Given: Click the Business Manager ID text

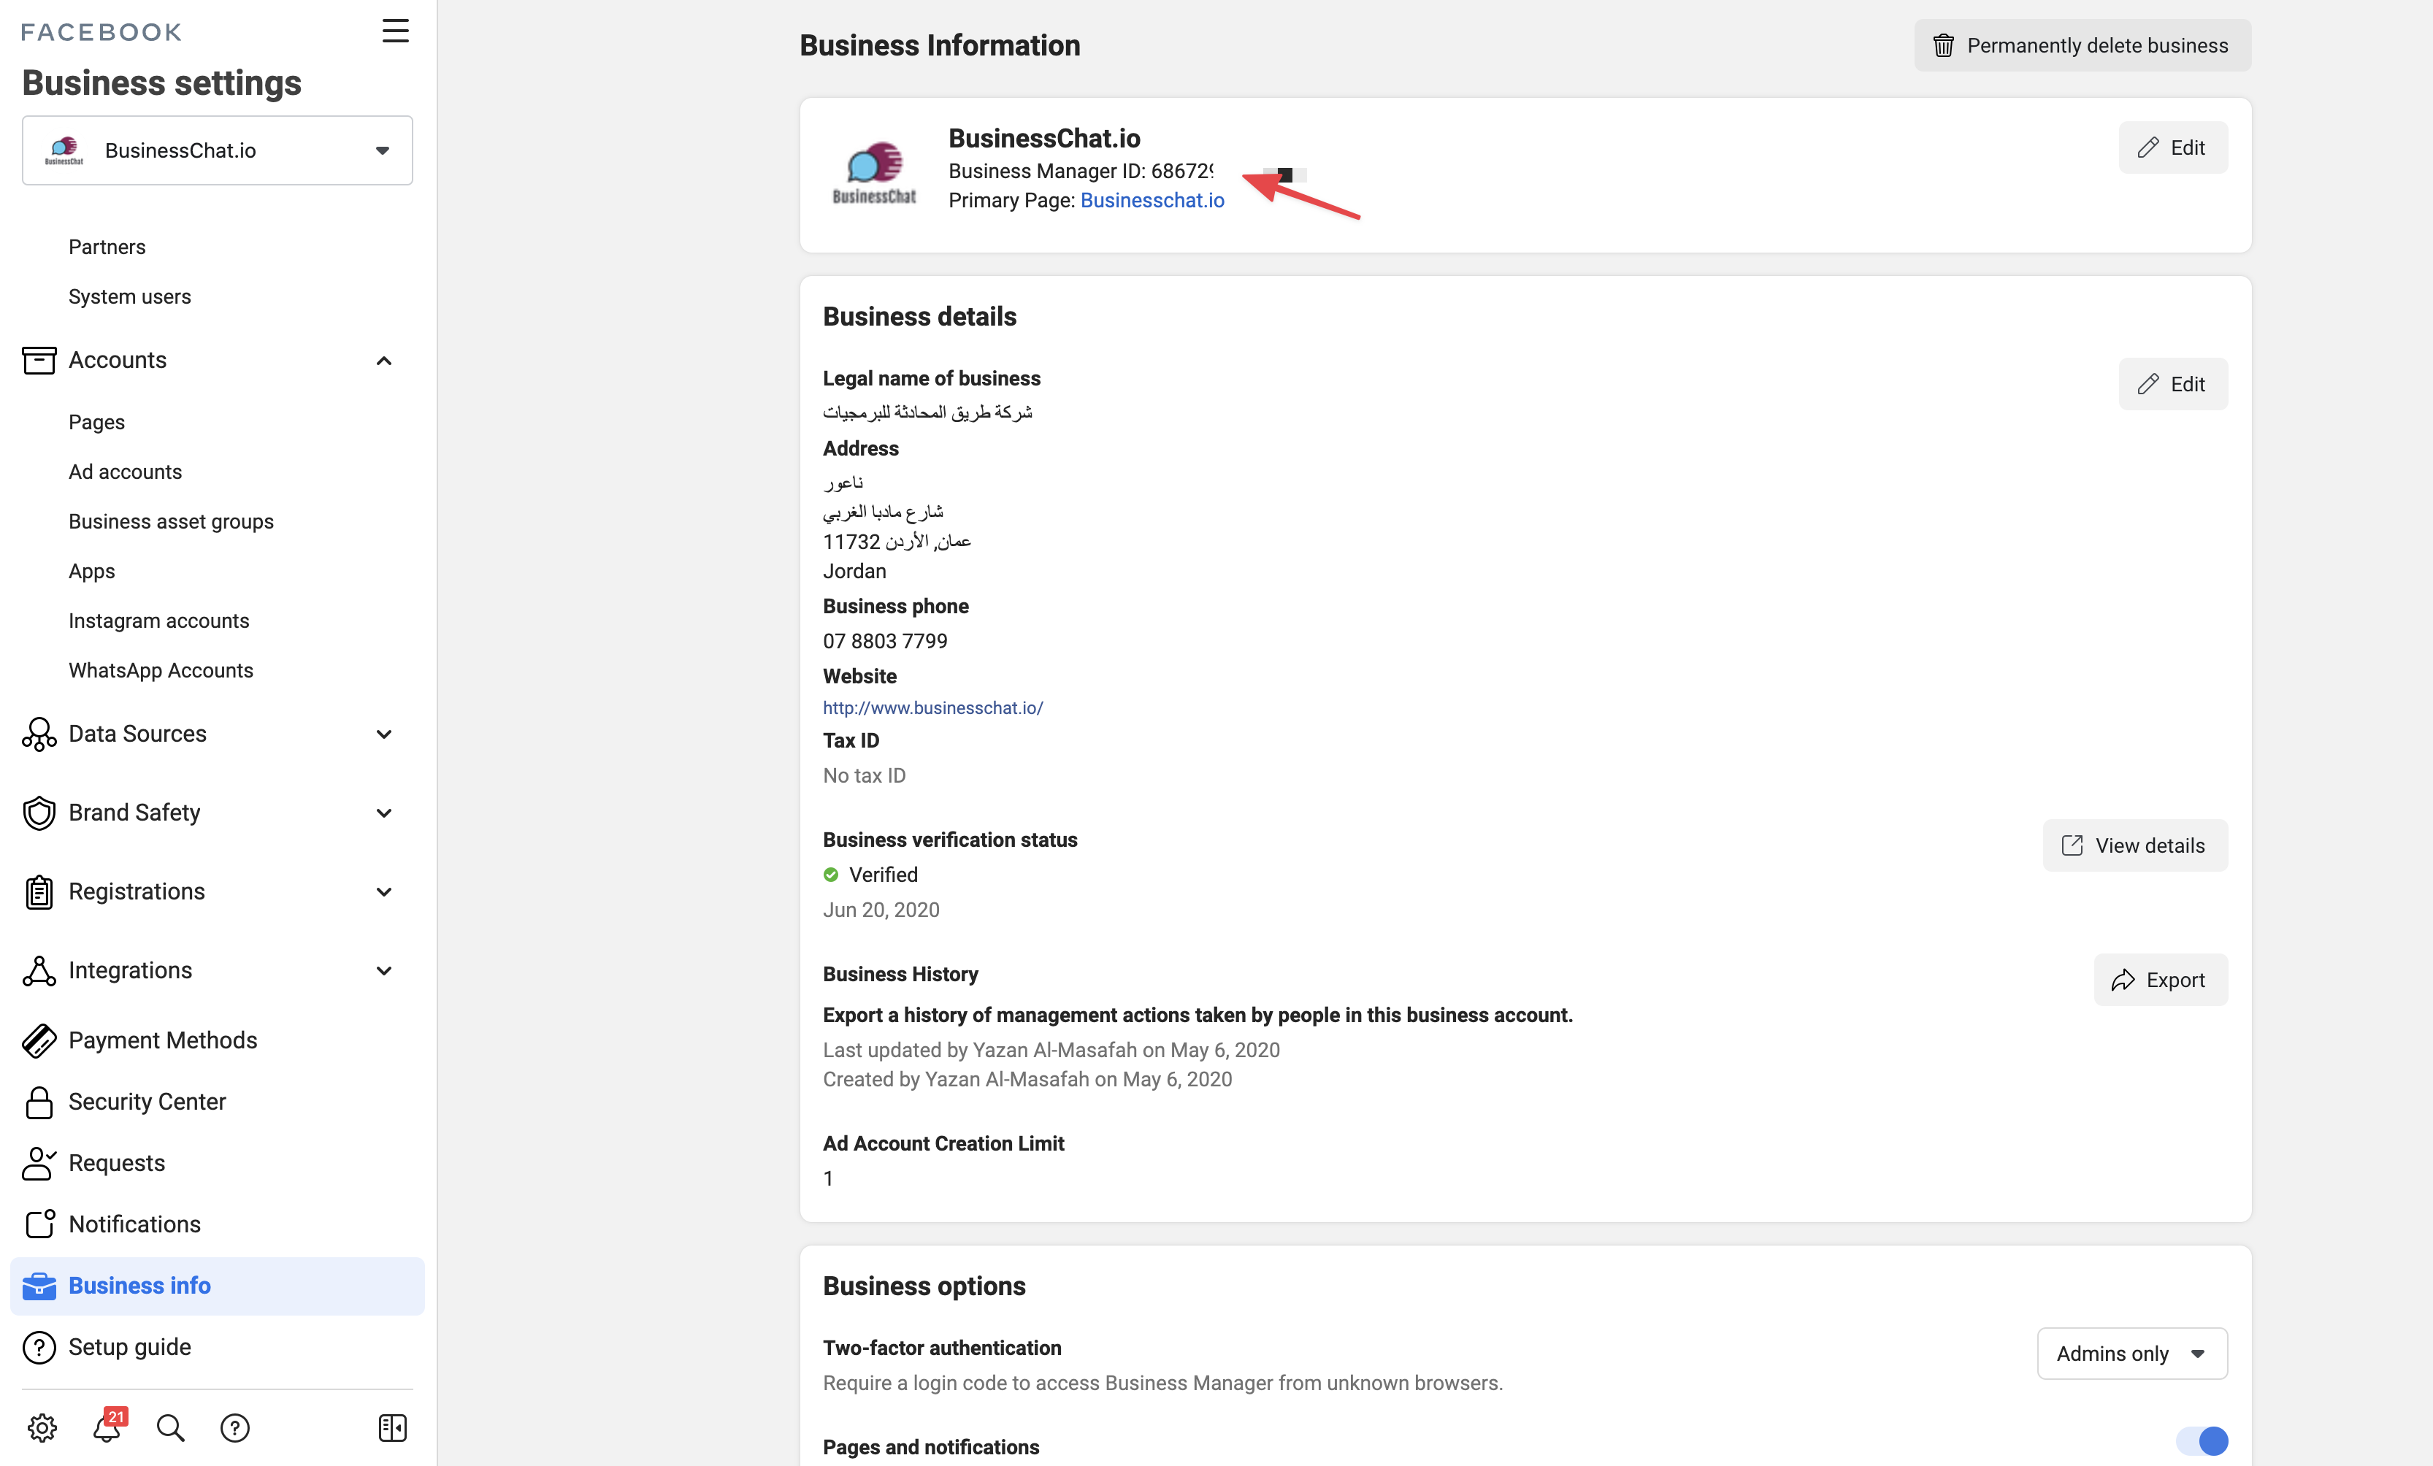Looking at the screenshot, I should [1081, 171].
